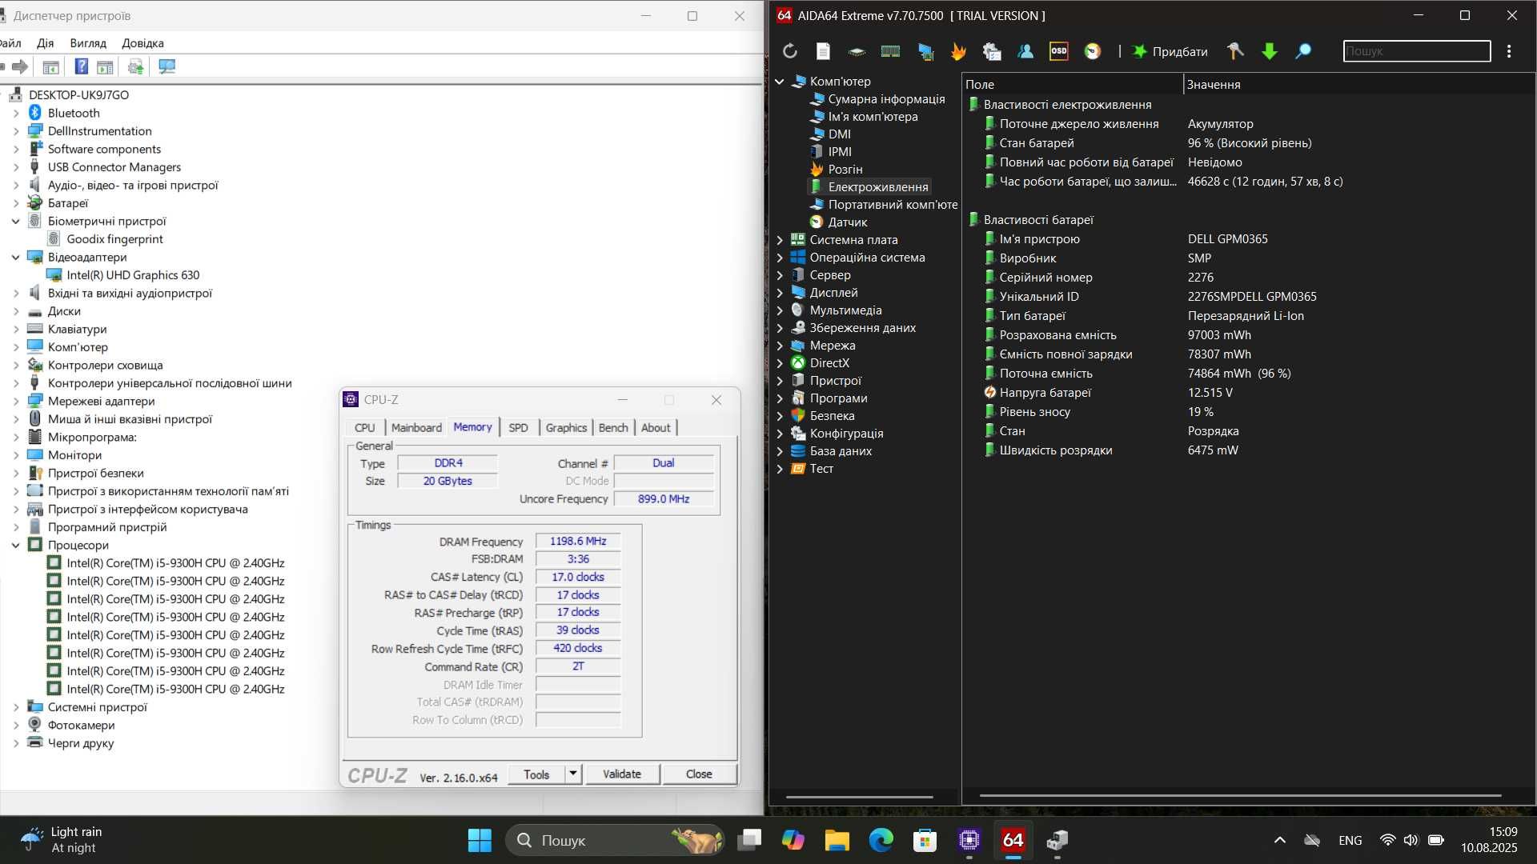
Task: Select the Goodix fingerprint device
Action: 114,239
